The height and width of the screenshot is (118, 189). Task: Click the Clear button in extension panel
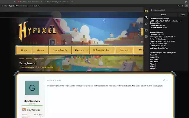[x=183, y=15]
